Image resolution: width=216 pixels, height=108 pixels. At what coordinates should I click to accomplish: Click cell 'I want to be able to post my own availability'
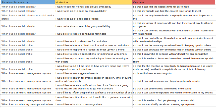point(94,11)
